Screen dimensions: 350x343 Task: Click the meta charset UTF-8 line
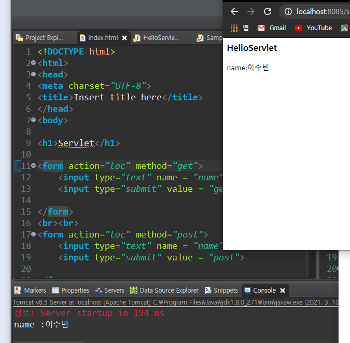pos(94,86)
